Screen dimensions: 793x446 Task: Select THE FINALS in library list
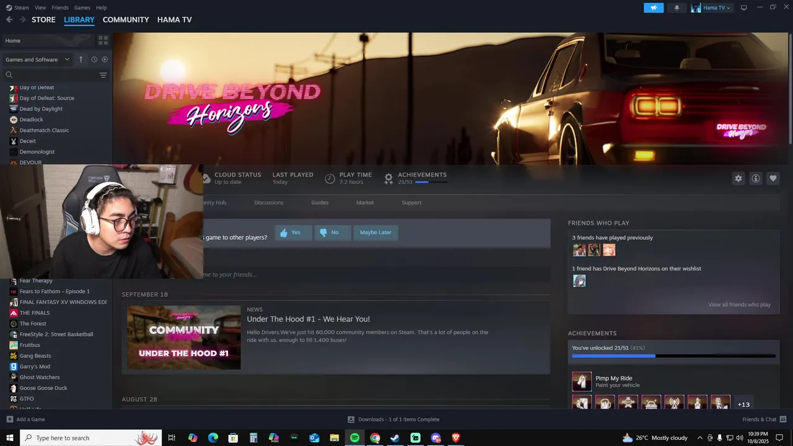tap(34, 313)
